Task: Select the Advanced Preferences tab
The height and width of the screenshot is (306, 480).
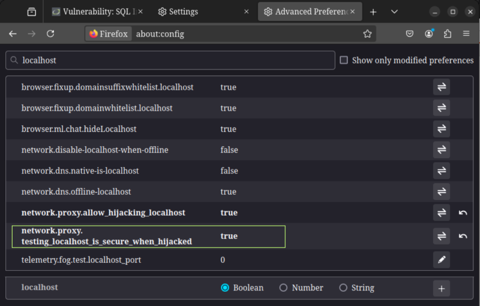Action: [310, 11]
